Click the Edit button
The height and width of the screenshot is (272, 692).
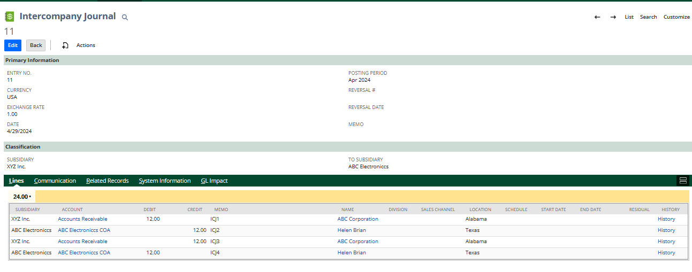click(13, 45)
